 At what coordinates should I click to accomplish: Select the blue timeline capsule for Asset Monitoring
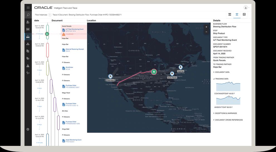47,140
